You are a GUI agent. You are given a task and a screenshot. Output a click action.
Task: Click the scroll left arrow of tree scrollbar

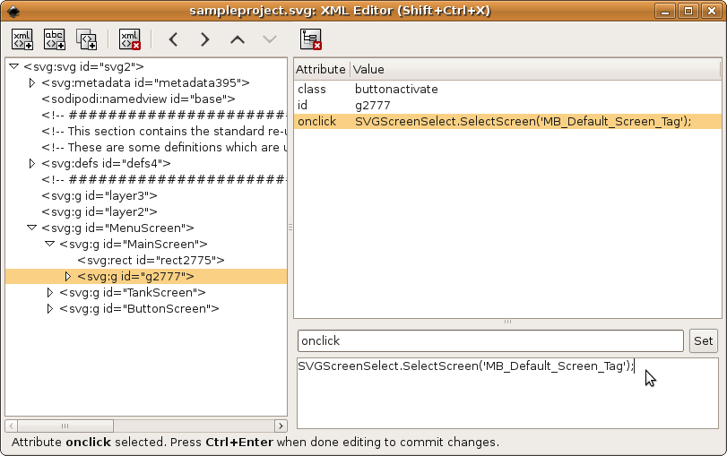12,426
